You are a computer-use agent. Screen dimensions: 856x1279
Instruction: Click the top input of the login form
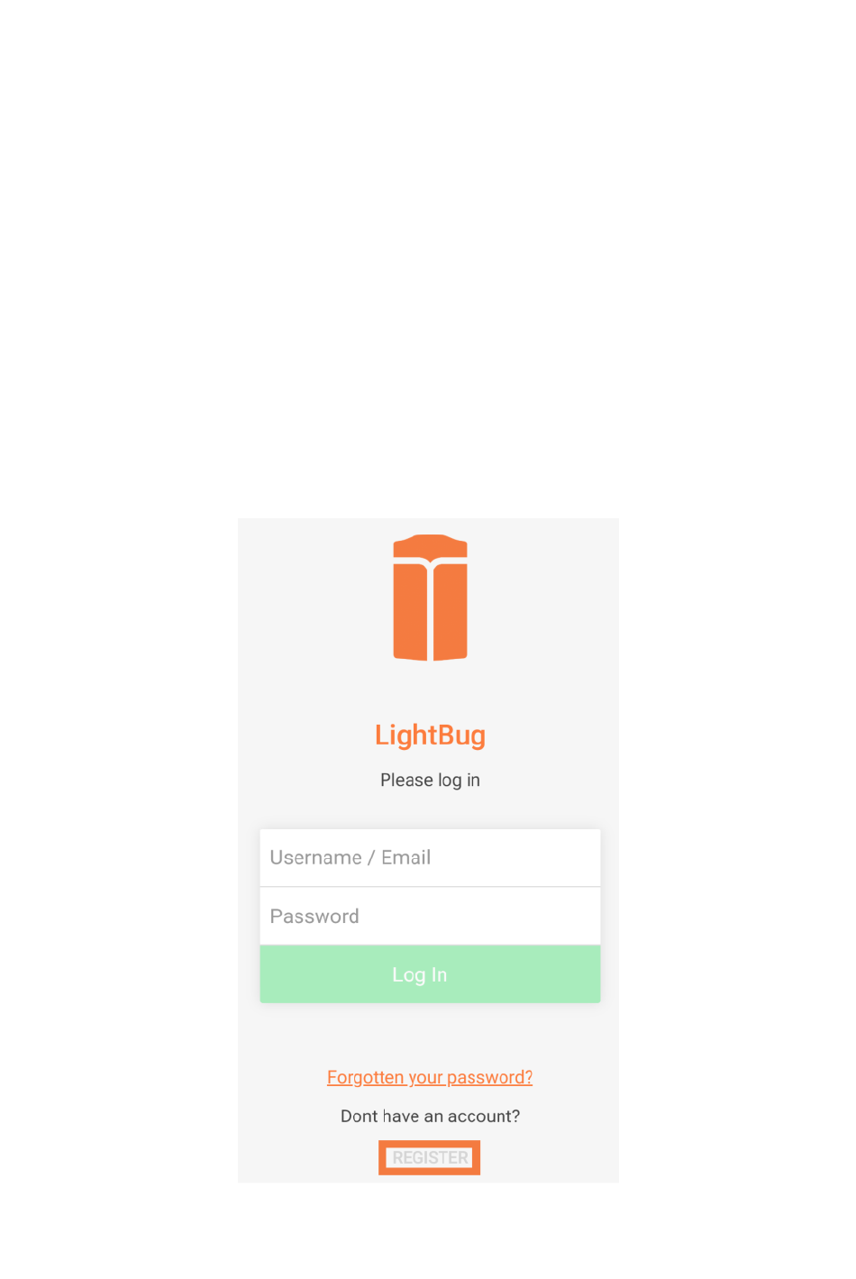tap(430, 857)
